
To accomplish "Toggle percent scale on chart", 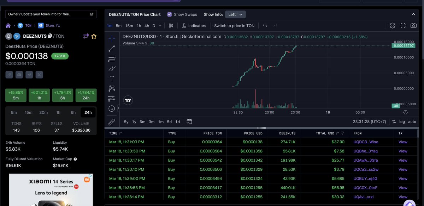I will (394, 122).
